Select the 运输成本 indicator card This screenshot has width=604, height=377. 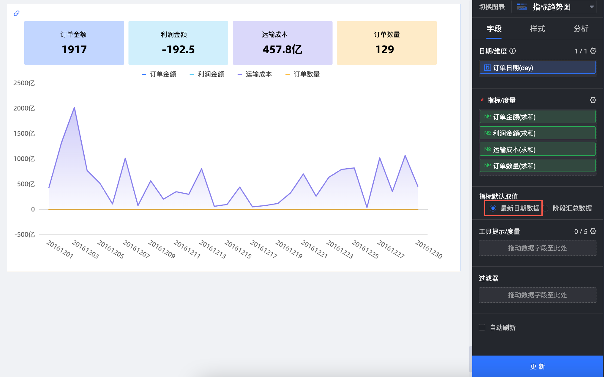(282, 43)
